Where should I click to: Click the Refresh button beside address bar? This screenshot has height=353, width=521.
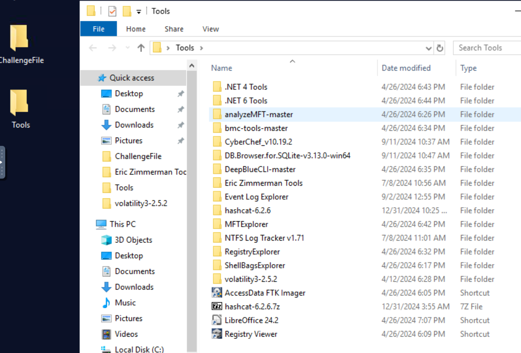coord(440,48)
